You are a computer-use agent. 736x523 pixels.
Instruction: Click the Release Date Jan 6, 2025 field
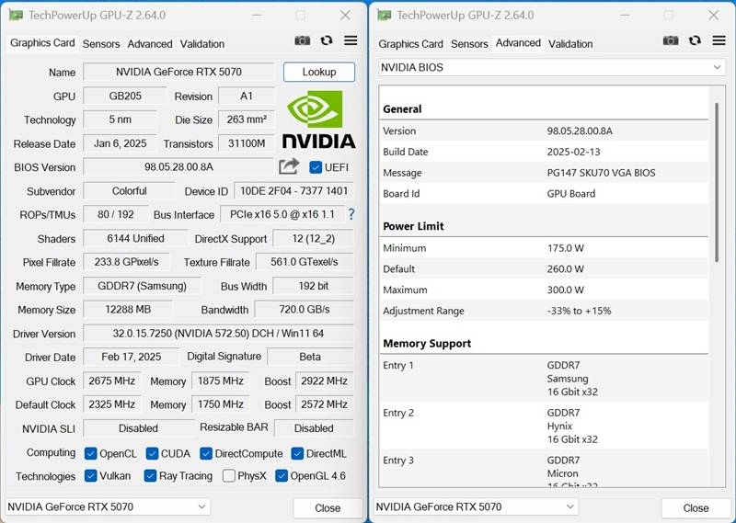click(x=121, y=143)
